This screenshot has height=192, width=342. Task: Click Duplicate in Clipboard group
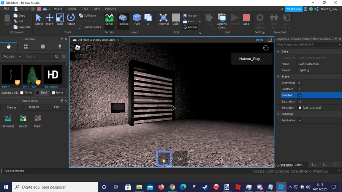click(22, 27)
